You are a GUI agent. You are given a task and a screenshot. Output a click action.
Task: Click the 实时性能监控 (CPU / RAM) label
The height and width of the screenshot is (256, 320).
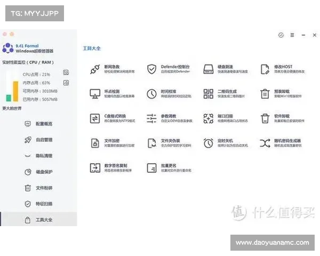28,62
